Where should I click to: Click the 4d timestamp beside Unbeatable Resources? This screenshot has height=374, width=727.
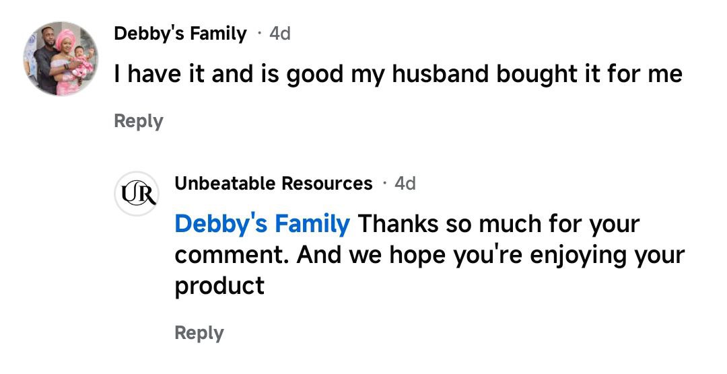coord(405,183)
